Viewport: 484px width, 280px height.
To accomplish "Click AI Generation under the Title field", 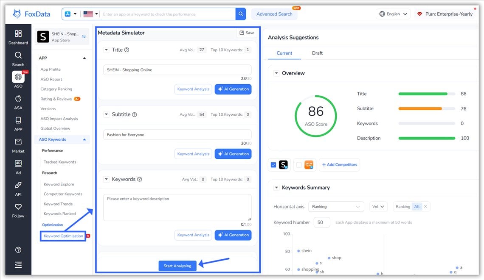I will [x=233, y=89].
